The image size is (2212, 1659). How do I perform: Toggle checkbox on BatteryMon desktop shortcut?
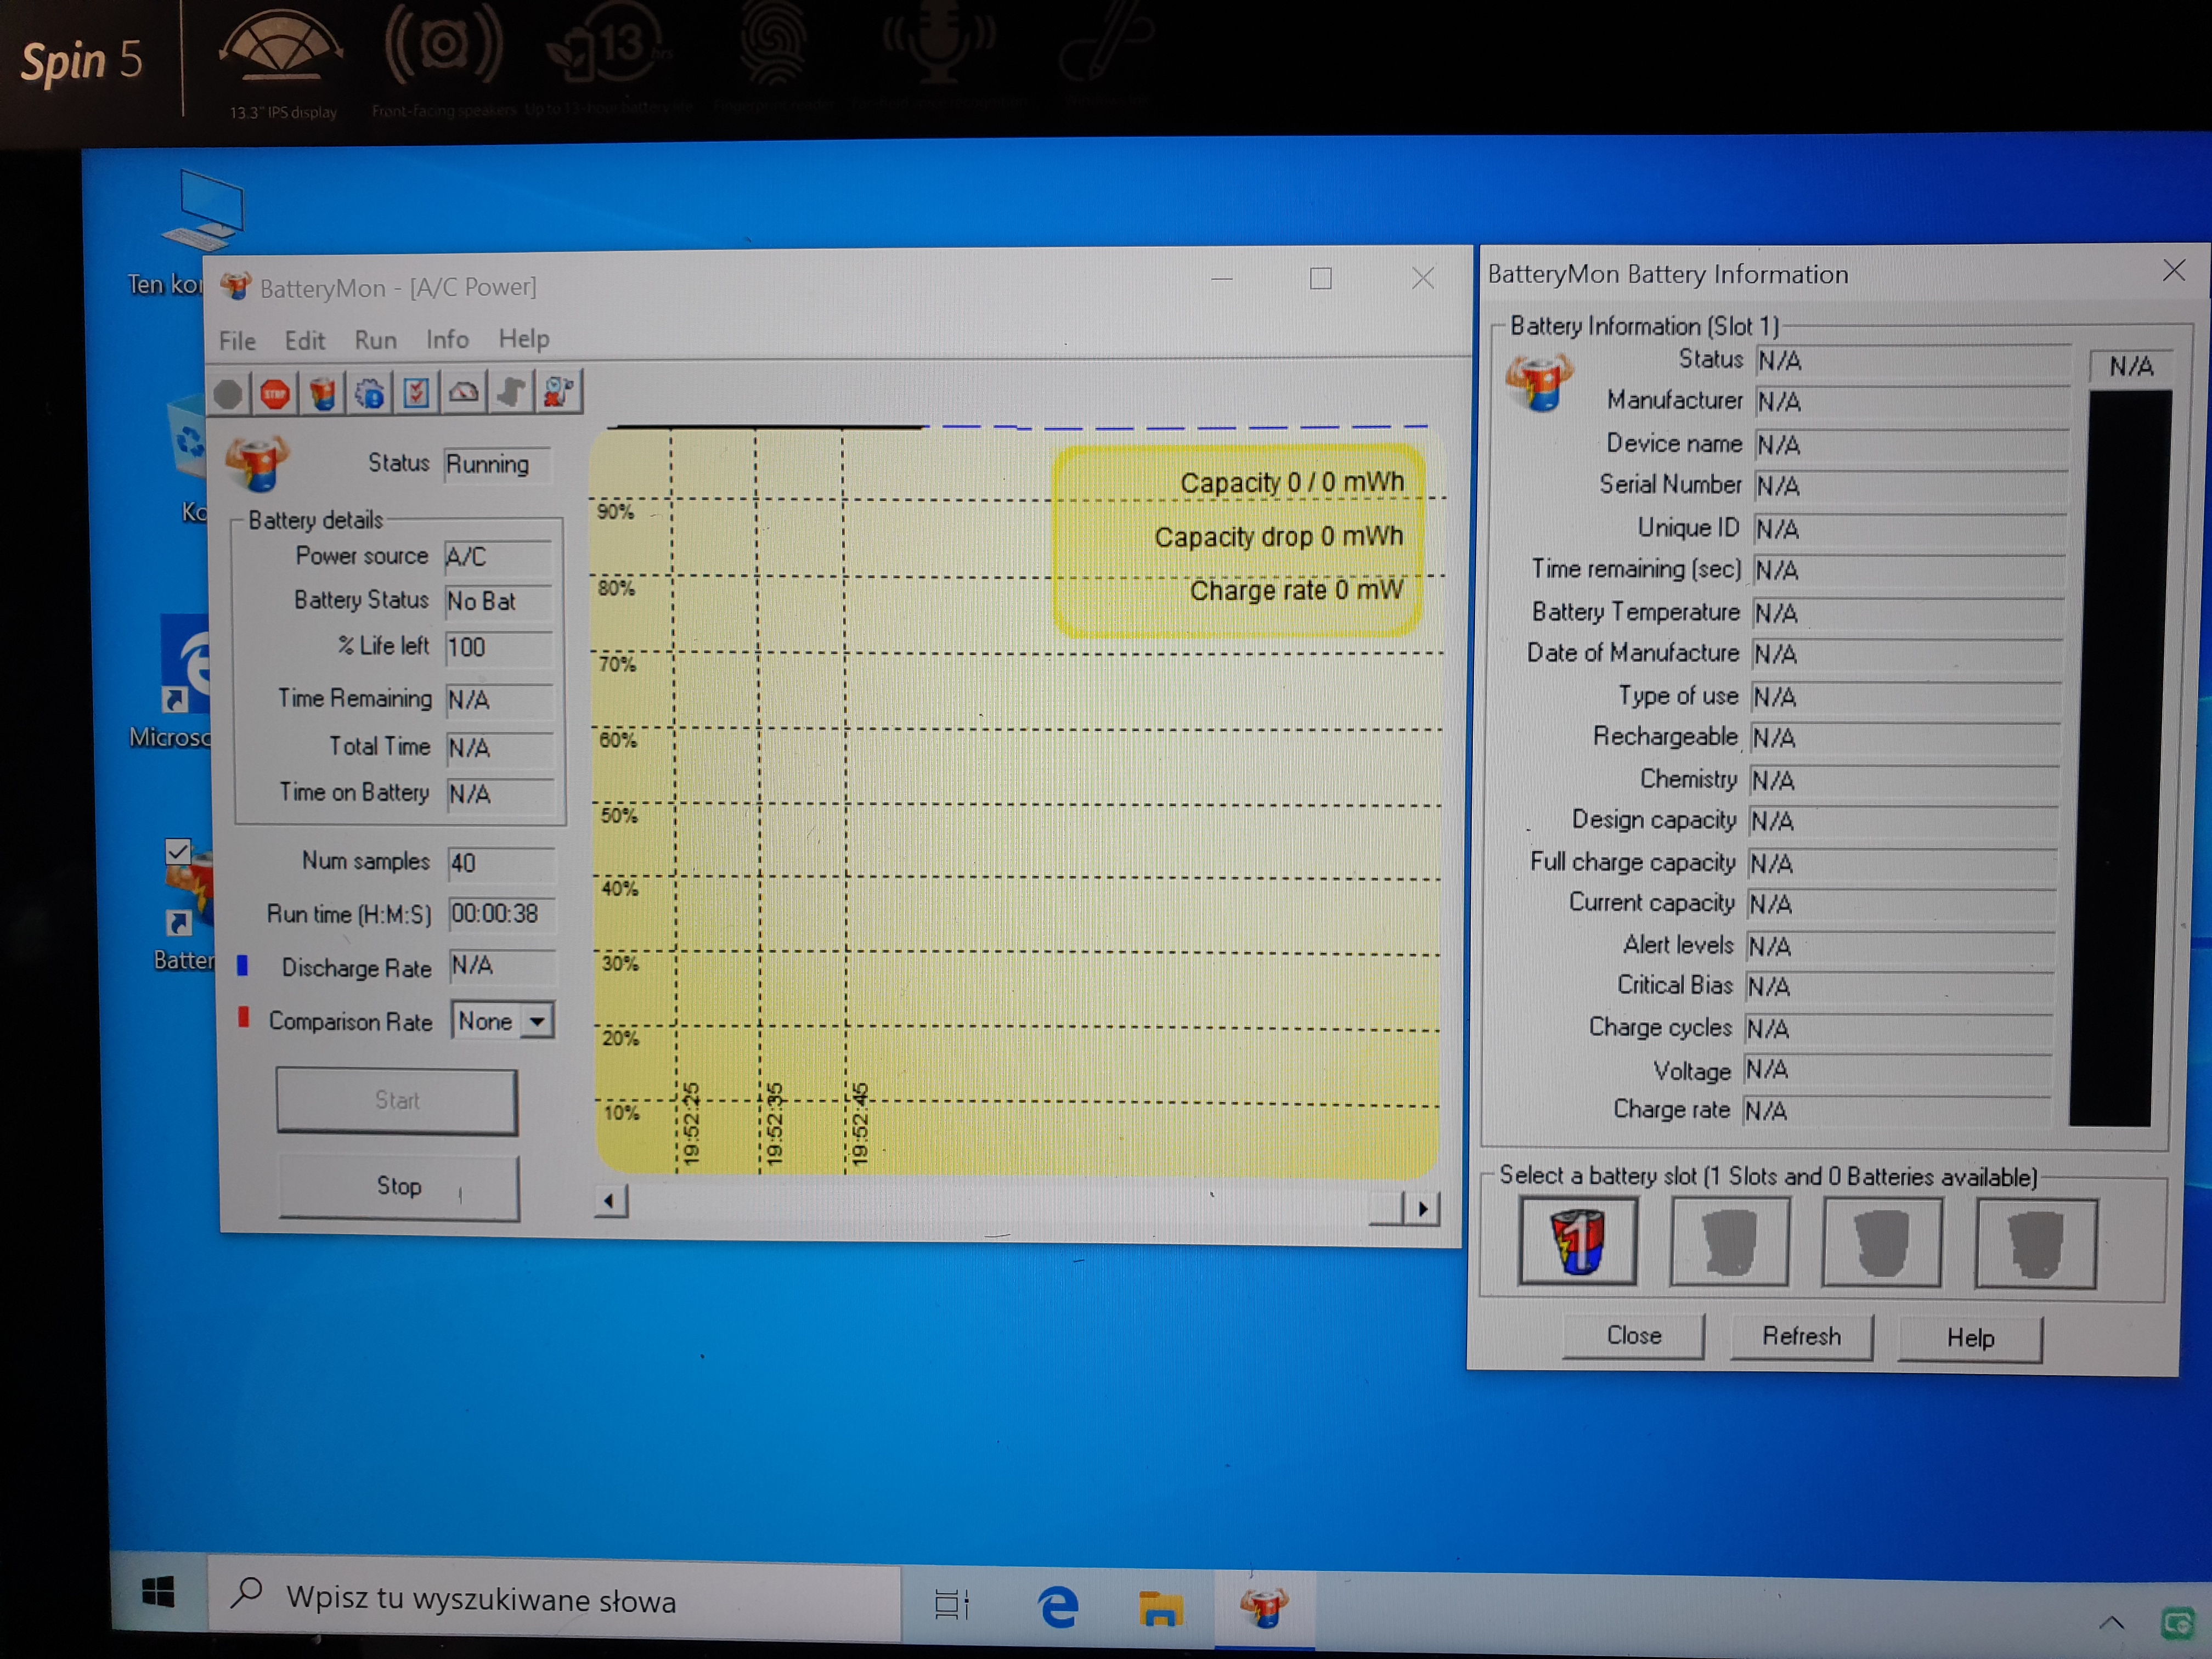coord(178,851)
